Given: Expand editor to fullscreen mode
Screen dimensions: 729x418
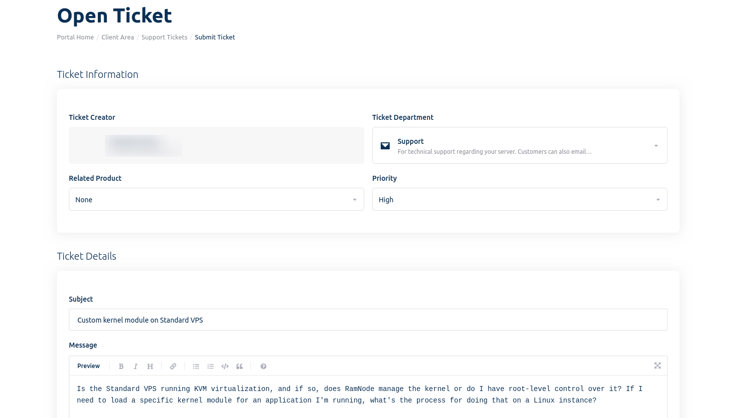Looking at the screenshot, I should [658, 366].
